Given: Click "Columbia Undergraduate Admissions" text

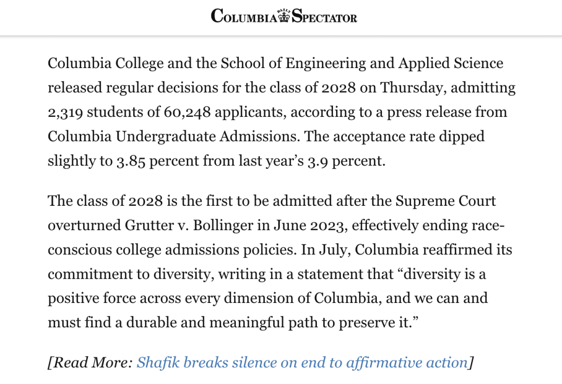Looking at the screenshot, I should [x=174, y=136].
